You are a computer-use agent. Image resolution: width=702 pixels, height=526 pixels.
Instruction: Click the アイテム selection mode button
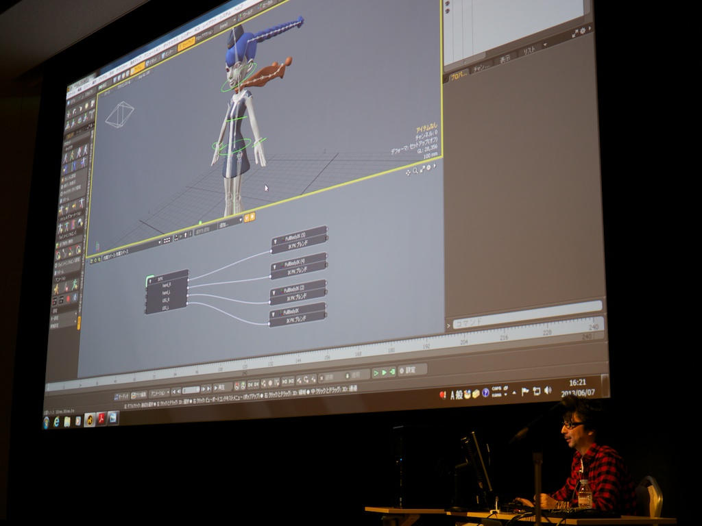tap(137, 69)
